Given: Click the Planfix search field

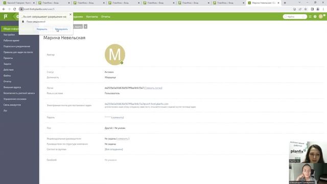Looking at the screenshot, I should (x=295, y=16).
